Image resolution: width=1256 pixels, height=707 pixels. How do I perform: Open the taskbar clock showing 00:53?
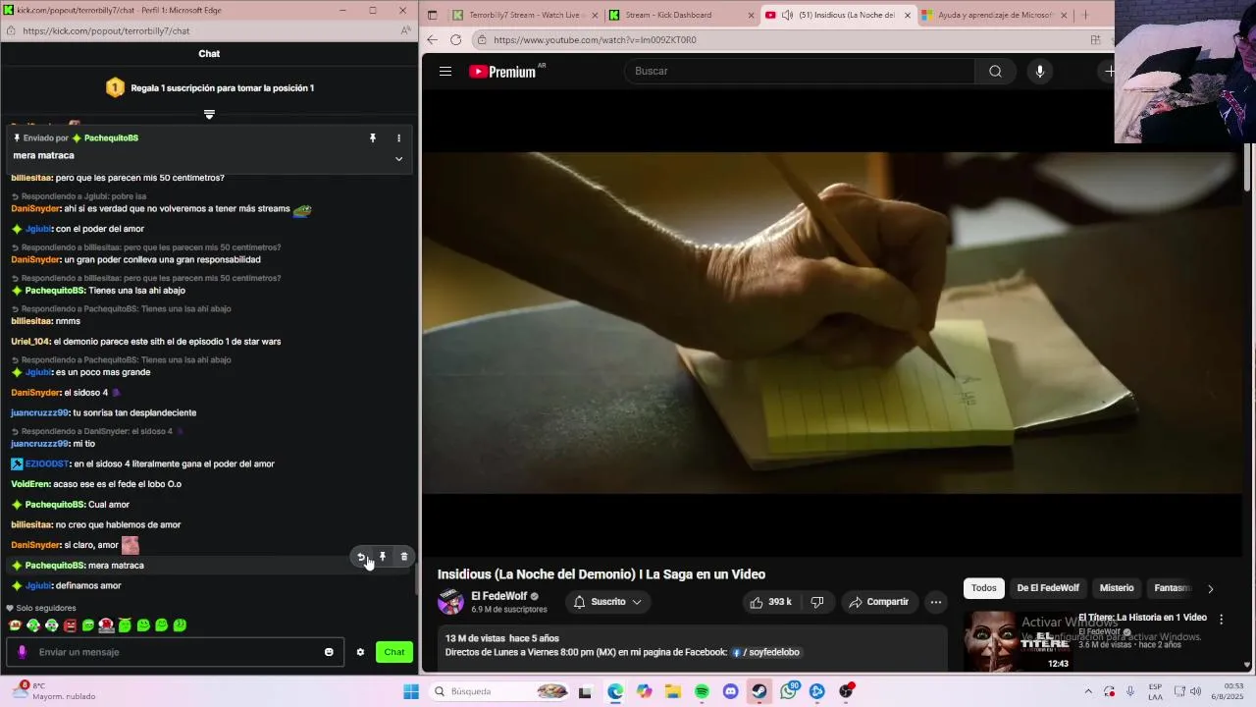tap(1227, 691)
